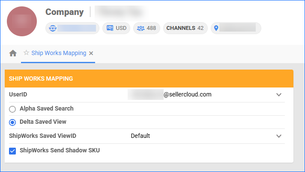Click the Default value in Saved ViewID
Screen dimensions: 305x172
[141, 136]
